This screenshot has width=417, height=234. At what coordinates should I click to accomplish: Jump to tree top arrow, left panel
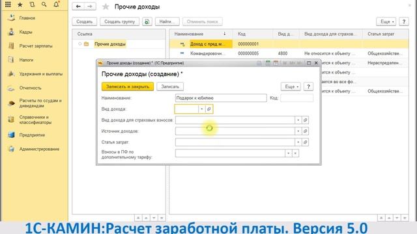[x=138, y=218]
